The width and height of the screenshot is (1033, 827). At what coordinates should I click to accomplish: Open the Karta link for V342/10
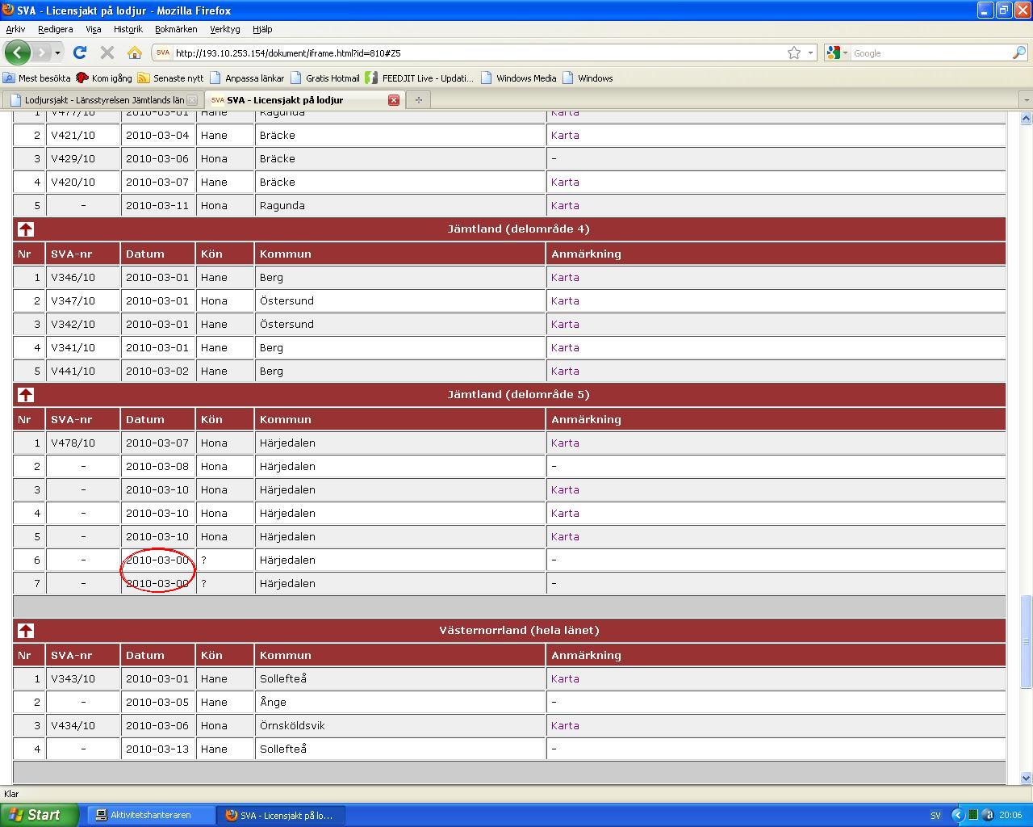[x=565, y=325]
